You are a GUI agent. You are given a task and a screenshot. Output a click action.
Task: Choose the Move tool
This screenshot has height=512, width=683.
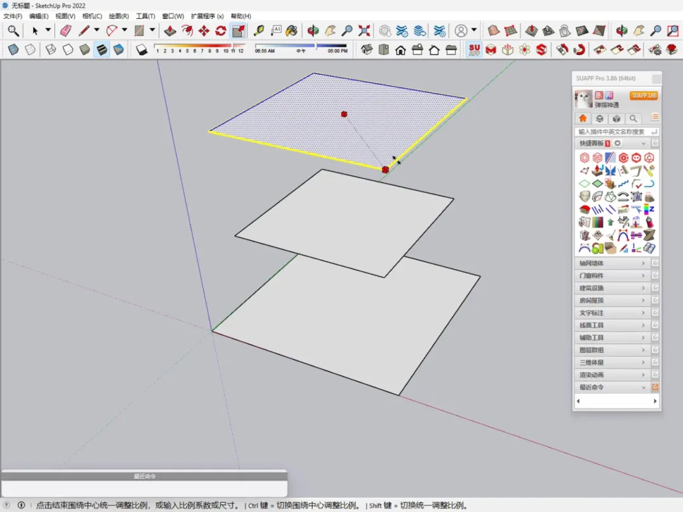pyautogui.click(x=204, y=30)
